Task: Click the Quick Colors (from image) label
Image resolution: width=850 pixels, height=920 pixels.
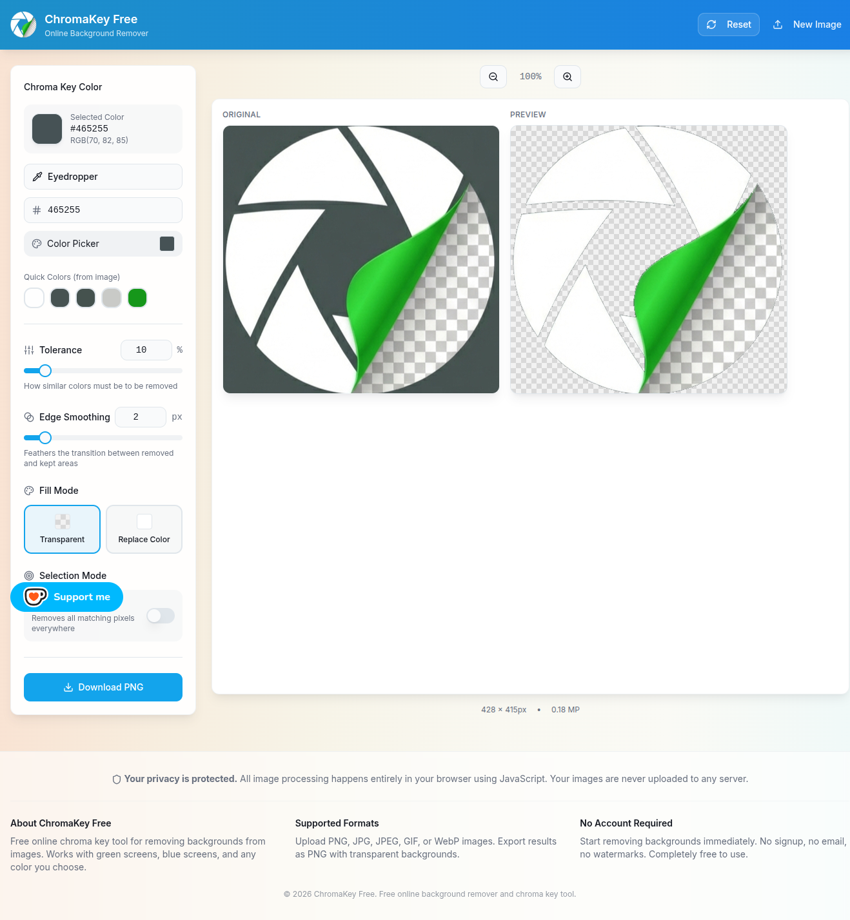Action: tap(72, 277)
